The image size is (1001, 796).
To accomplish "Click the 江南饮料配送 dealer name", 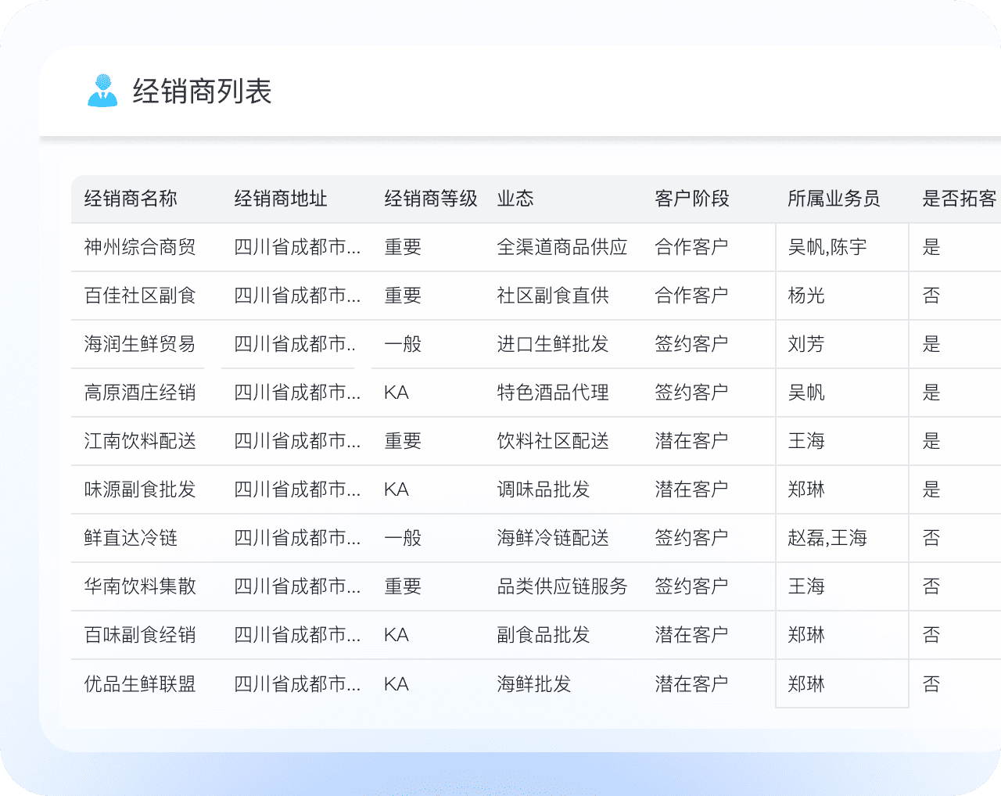I will point(140,441).
